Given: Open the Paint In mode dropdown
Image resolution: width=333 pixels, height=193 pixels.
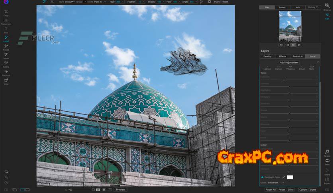Looking at the screenshot, I should (x=98, y=2).
